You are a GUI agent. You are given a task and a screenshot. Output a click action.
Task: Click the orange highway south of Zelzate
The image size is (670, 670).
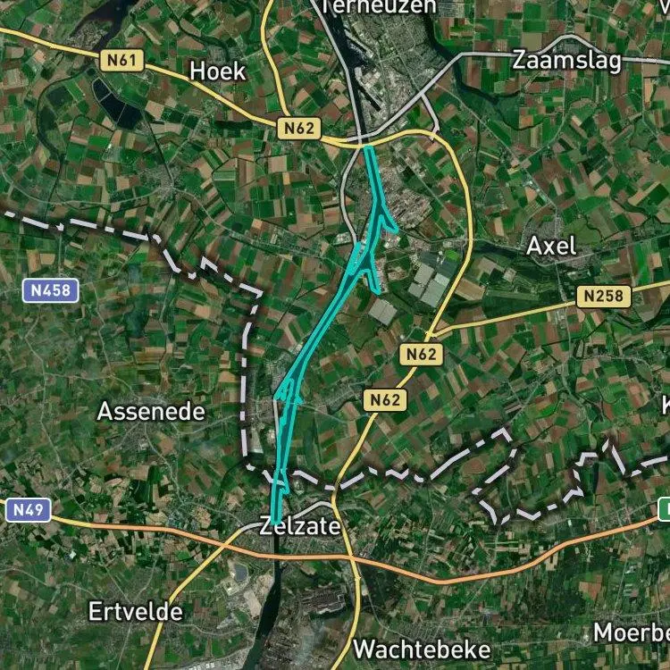tap(427, 578)
